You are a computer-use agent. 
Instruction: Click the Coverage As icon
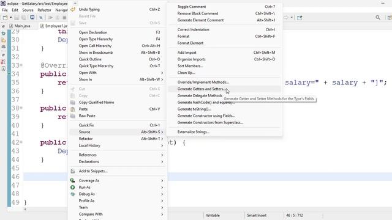pyautogui.click(x=72, y=181)
